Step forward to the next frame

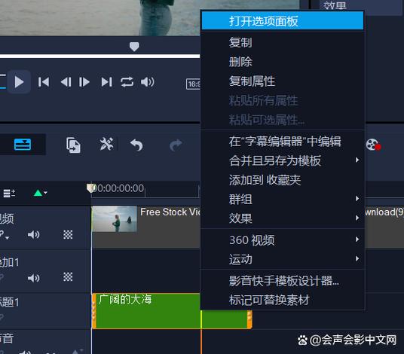(x=84, y=82)
